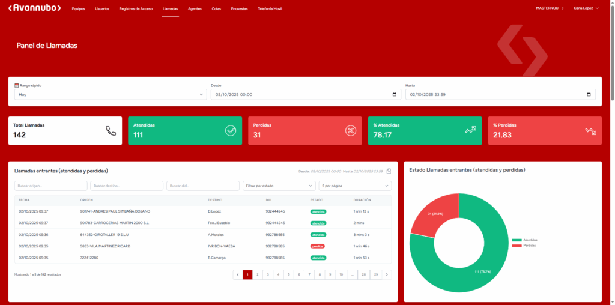Expand the Rango rápido dropdown showing Hoy
Screen dimensions: 615x305
[x=111, y=95]
